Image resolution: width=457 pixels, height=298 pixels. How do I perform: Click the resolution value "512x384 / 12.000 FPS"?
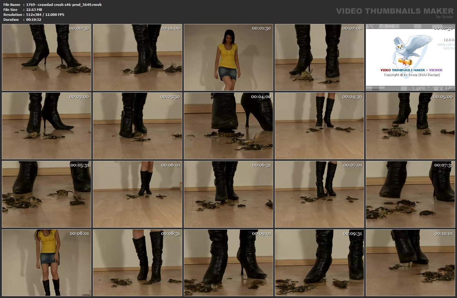[45, 15]
